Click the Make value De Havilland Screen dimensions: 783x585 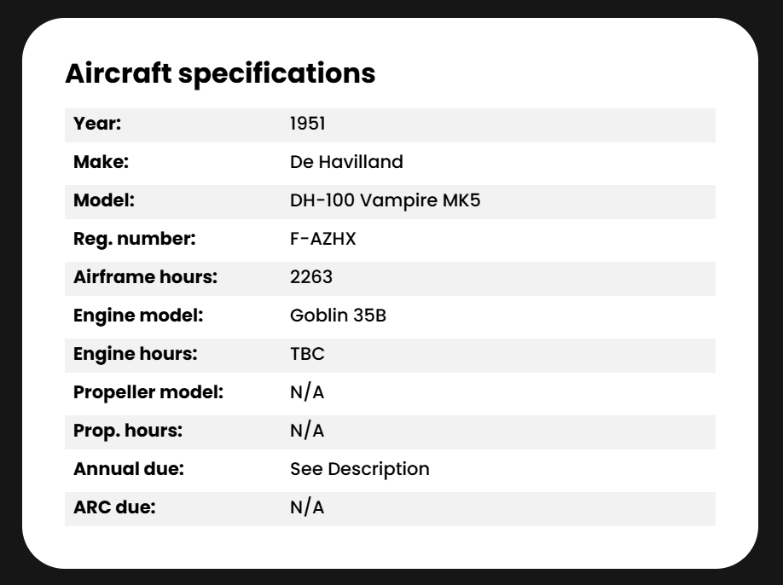point(346,162)
